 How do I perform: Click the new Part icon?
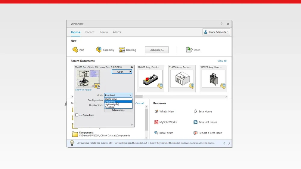[x=75, y=50]
